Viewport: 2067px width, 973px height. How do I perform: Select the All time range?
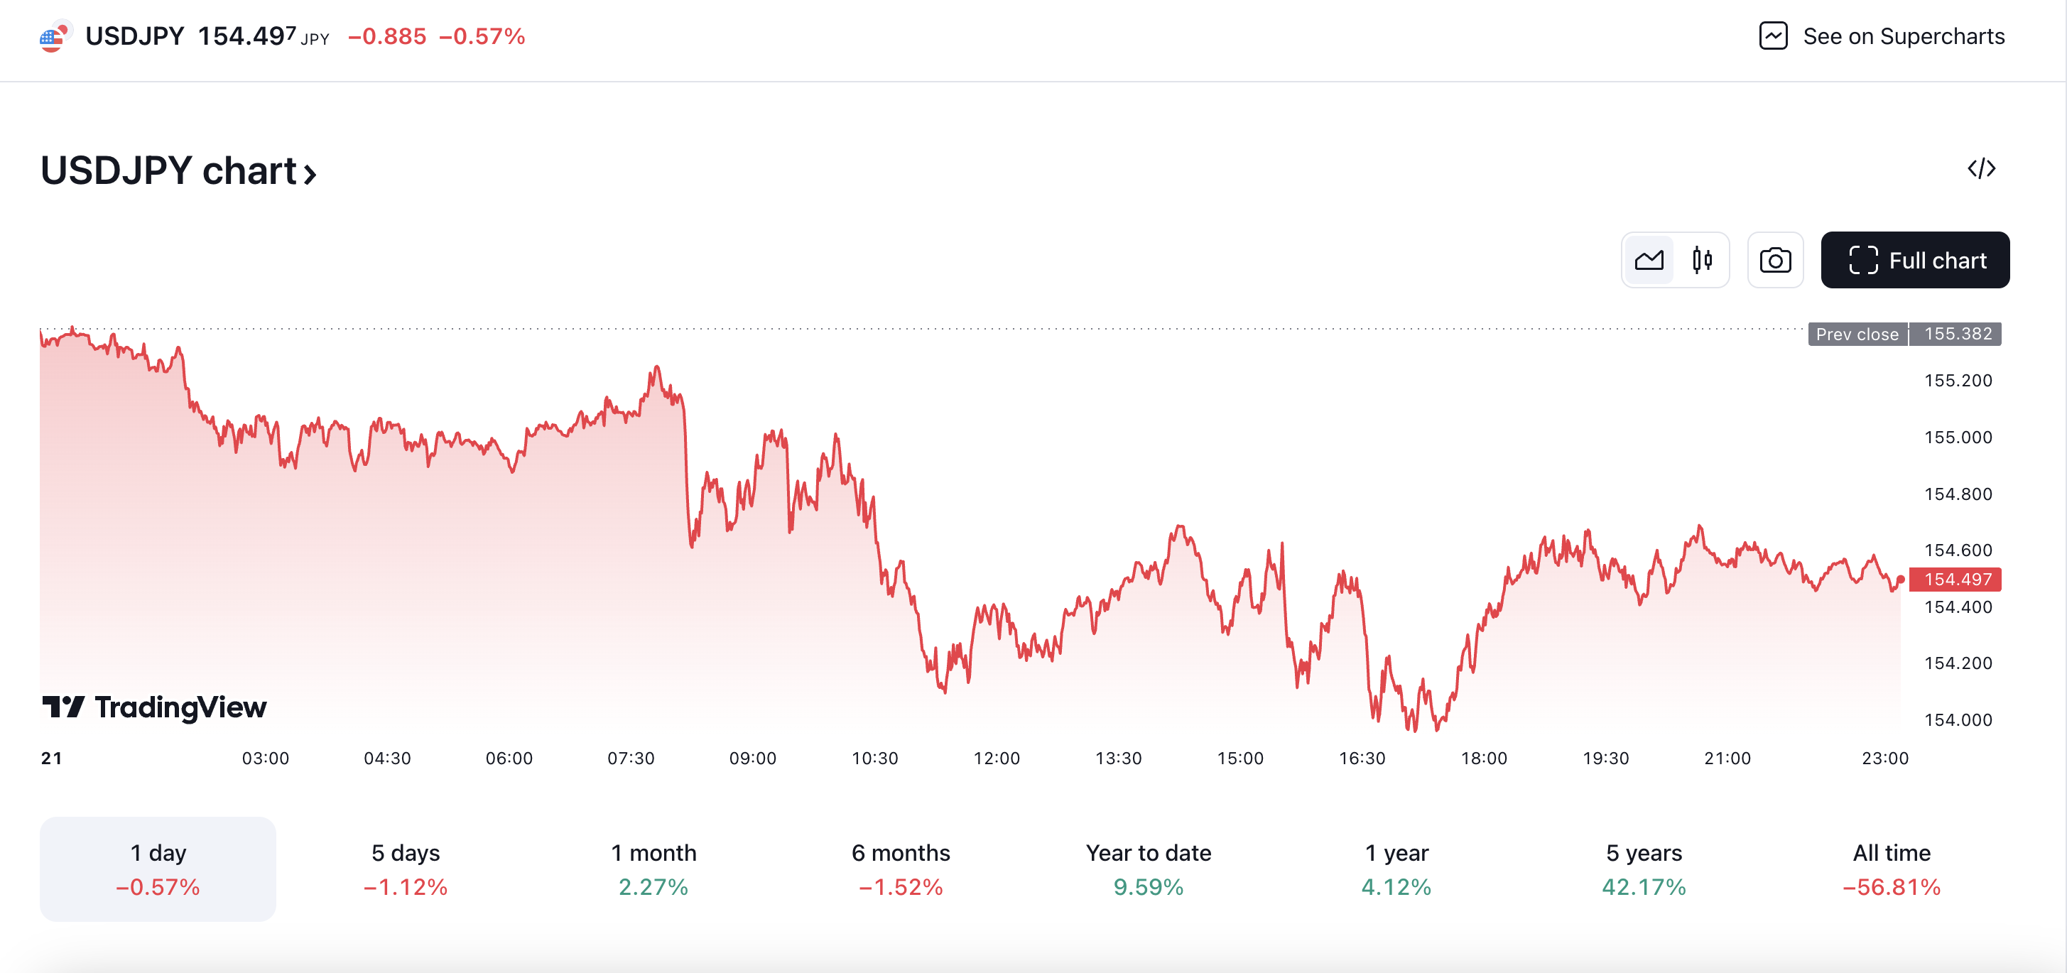pos(1892,869)
